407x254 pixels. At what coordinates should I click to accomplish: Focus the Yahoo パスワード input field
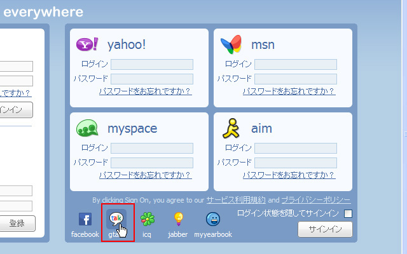coord(152,79)
